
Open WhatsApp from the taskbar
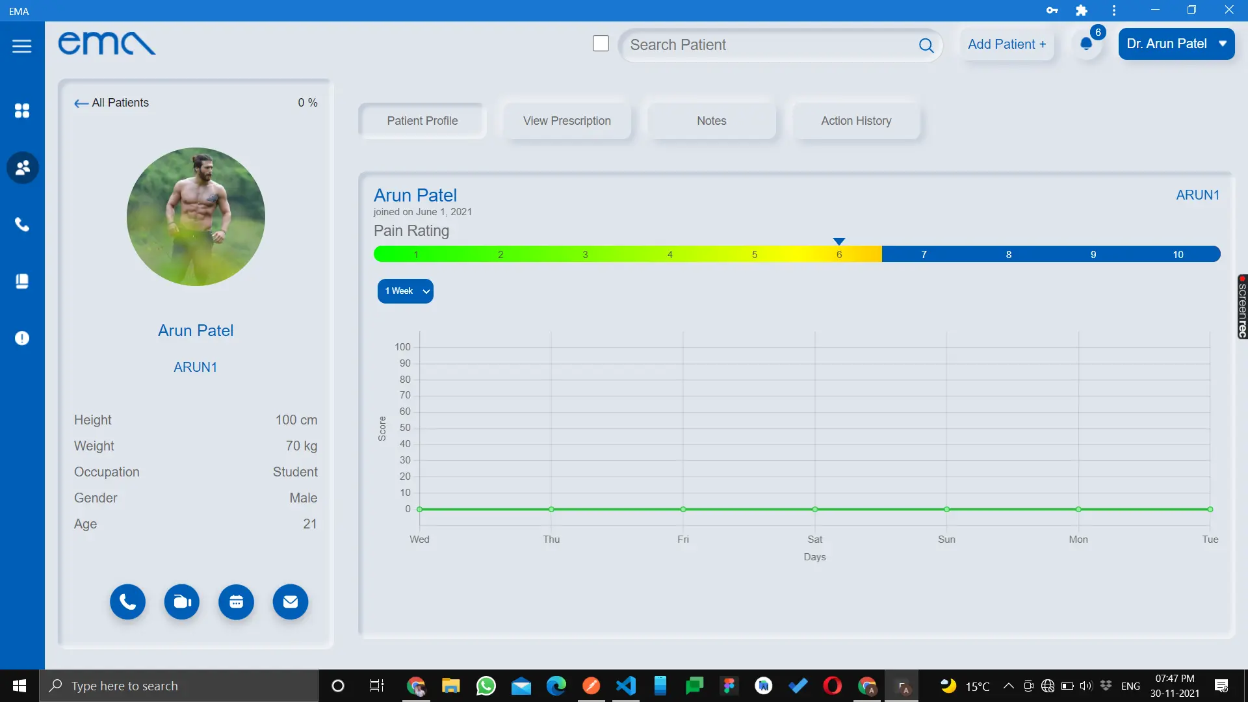(486, 686)
